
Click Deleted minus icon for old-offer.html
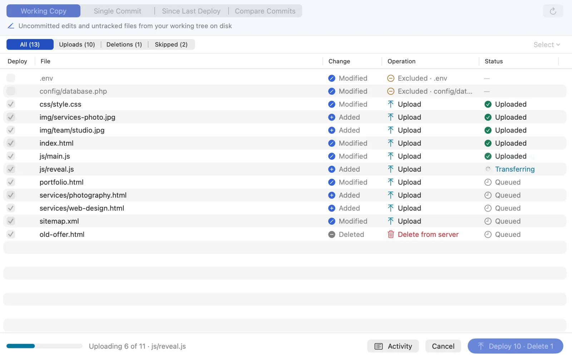tap(332, 234)
